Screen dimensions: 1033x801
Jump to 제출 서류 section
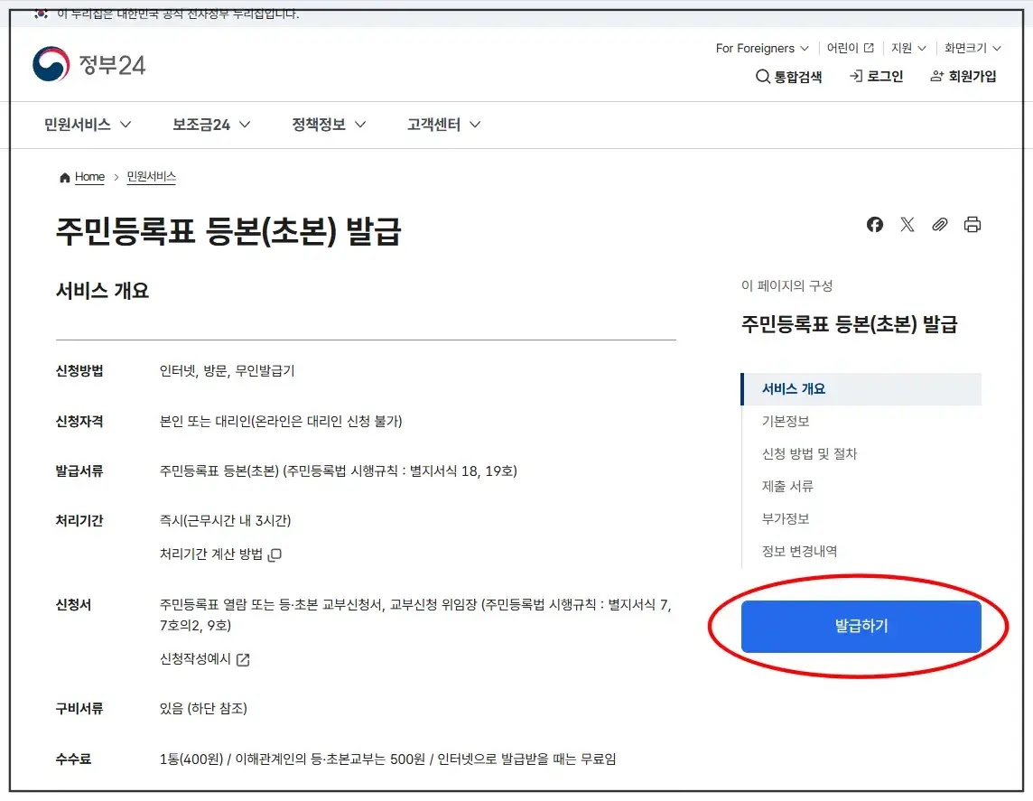(x=787, y=486)
